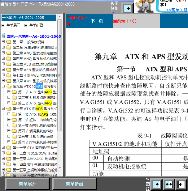This screenshot has height=191, width=188.
Task: Expand 第四节 润滑系统的维修 node
Action: (x=9, y=131)
